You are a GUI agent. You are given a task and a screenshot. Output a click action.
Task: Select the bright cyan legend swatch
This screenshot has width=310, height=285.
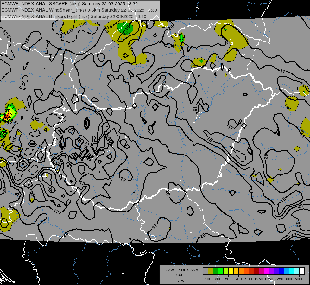tap(292, 271)
